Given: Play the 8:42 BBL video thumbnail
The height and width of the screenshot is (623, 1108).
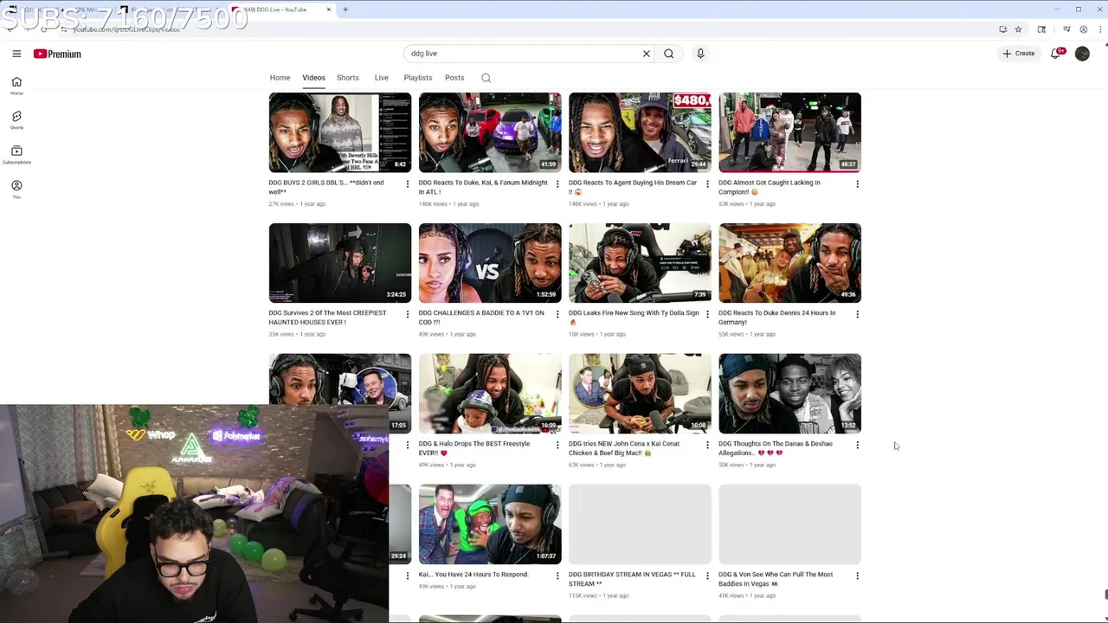Looking at the screenshot, I should pyautogui.click(x=340, y=132).
